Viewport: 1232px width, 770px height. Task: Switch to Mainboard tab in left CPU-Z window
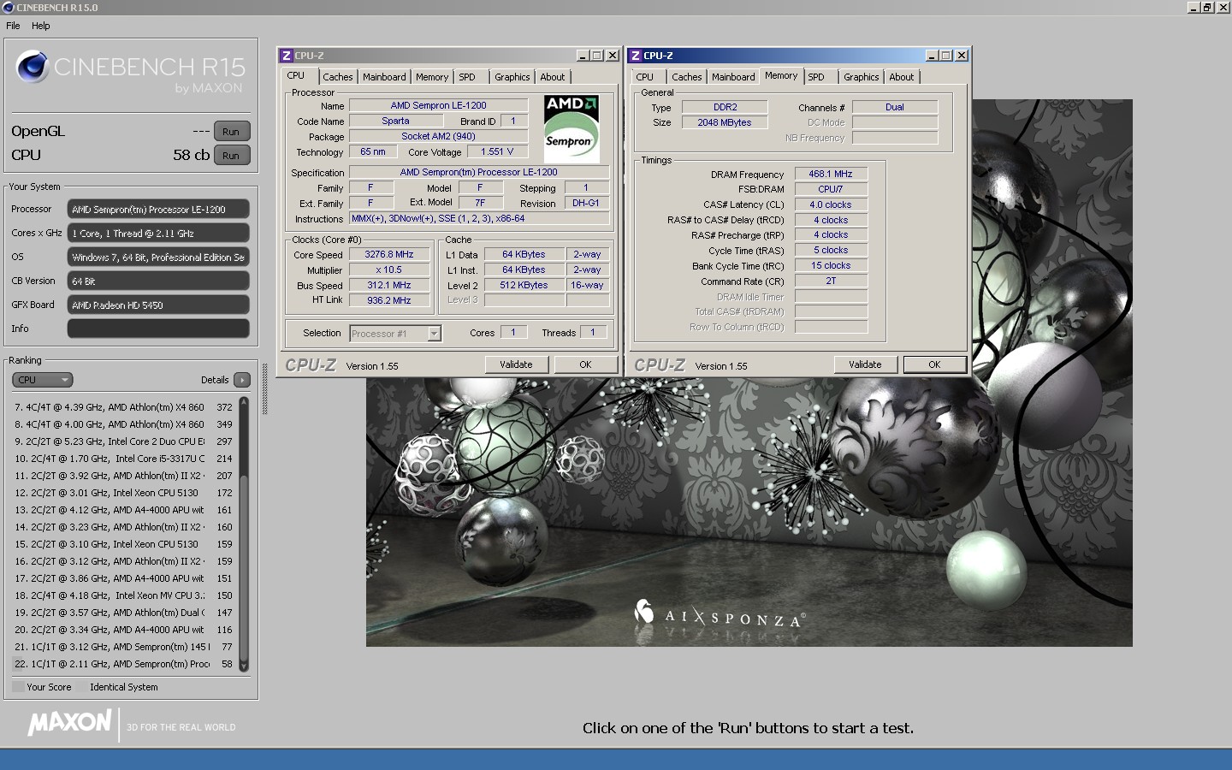384,77
